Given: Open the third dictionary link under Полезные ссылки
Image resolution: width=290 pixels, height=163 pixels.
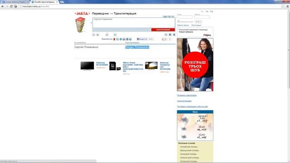Looking at the screenshot, I should click(x=188, y=154).
